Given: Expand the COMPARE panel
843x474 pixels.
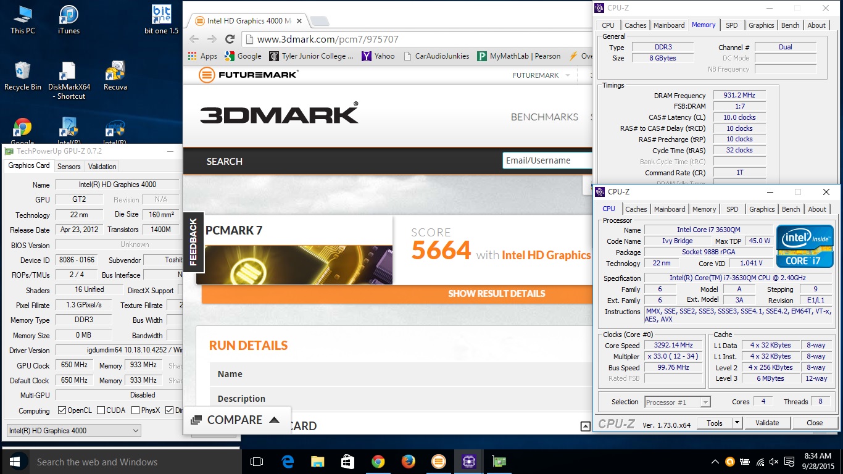Looking at the screenshot, I should pos(237,420).
